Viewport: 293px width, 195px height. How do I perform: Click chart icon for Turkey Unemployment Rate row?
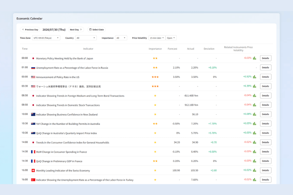pyautogui.click(x=255, y=180)
